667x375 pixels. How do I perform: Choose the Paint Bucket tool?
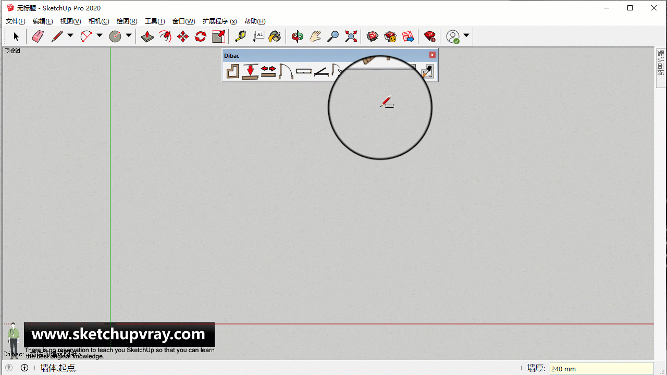click(275, 36)
